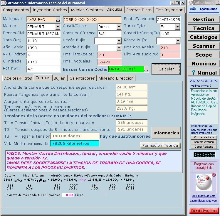
Task: Open Manual with question mark icon
Action: pos(204,73)
